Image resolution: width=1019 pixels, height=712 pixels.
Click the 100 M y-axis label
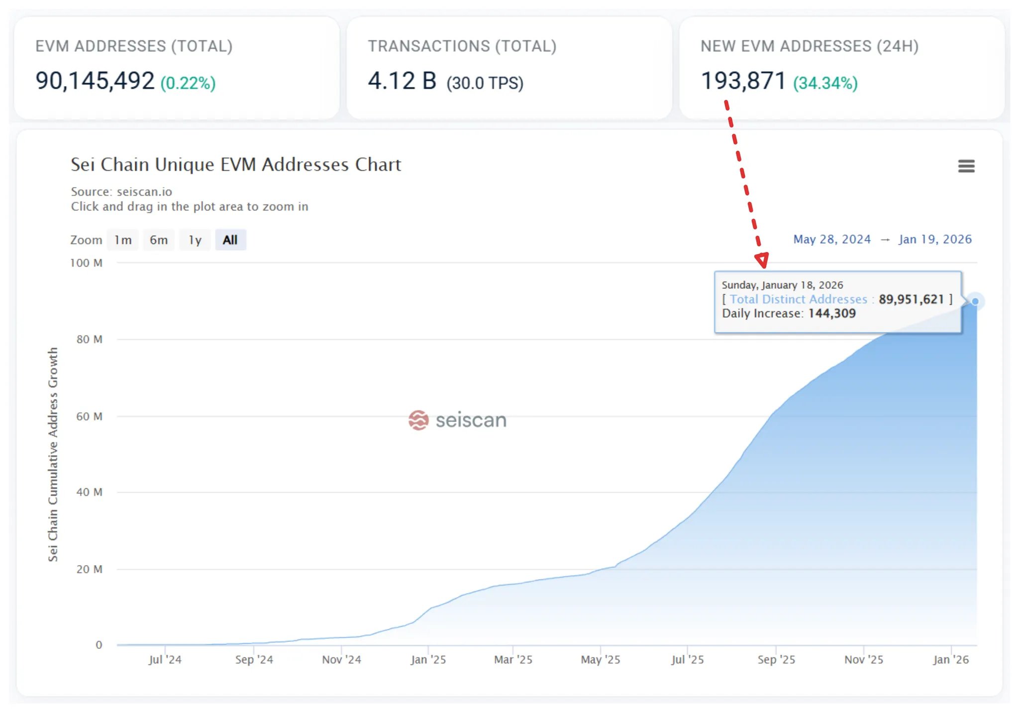coord(86,263)
